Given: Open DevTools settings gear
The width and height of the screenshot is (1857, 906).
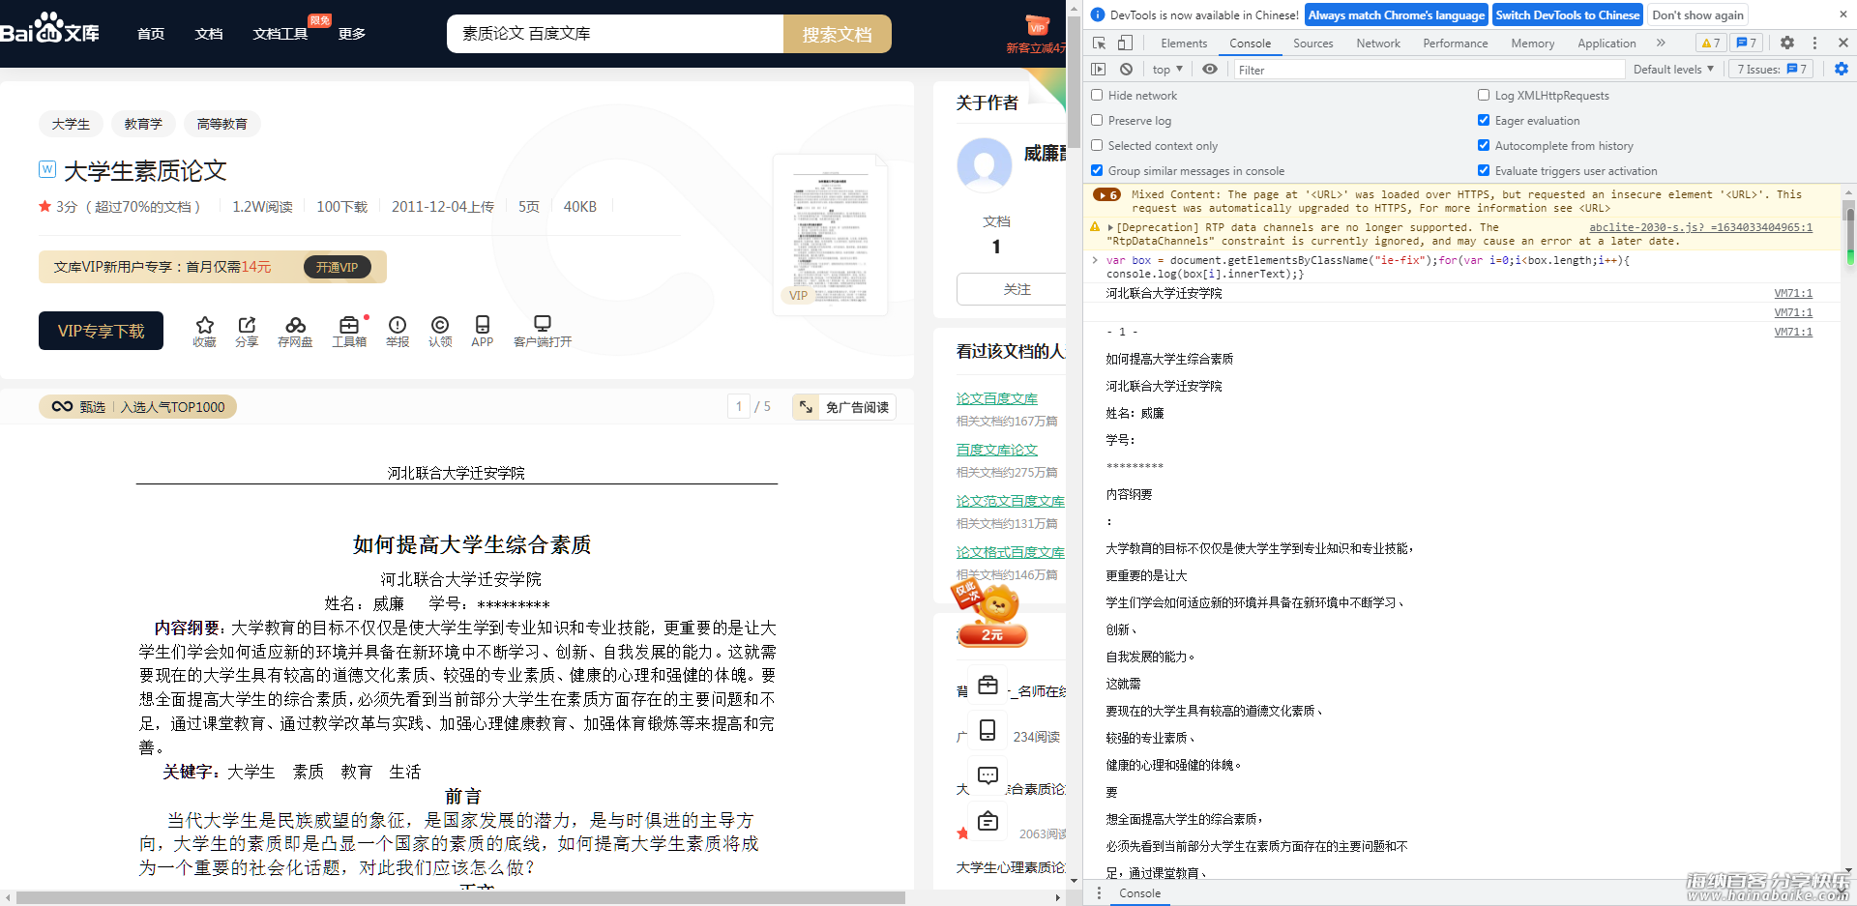Looking at the screenshot, I should point(1787,43).
